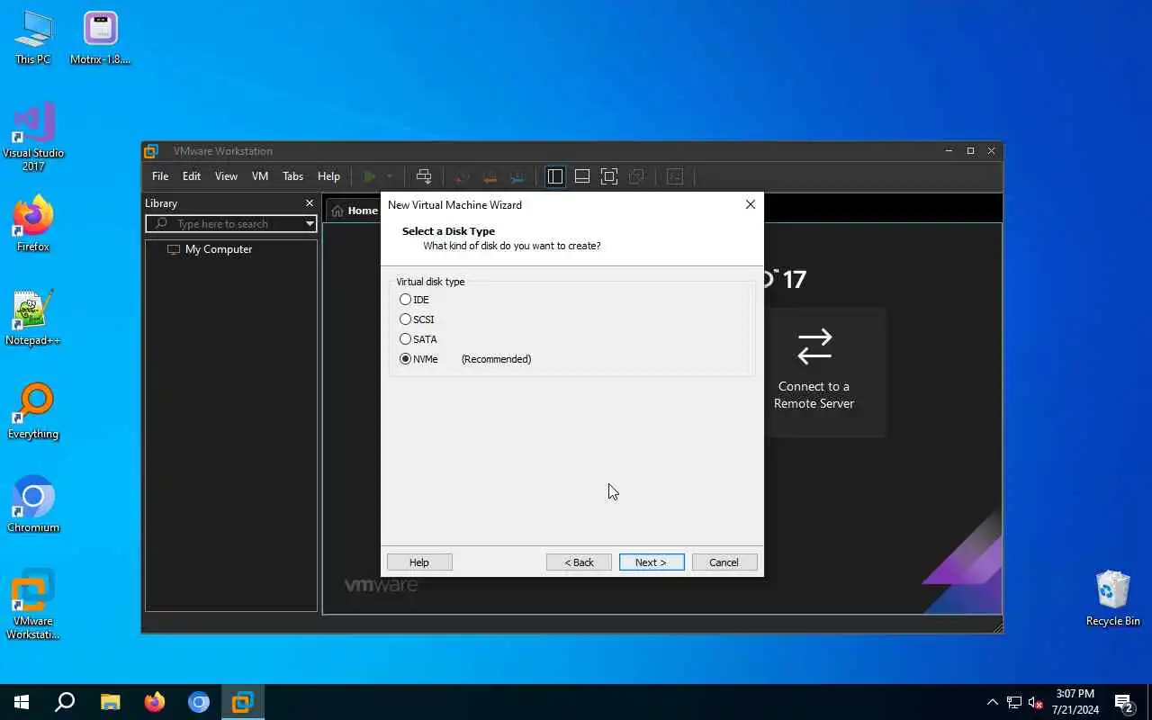Image resolution: width=1152 pixels, height=720 pixels.
Task: Select the Notepad++ desktop shortcut
Action: [x=33, y=319]
